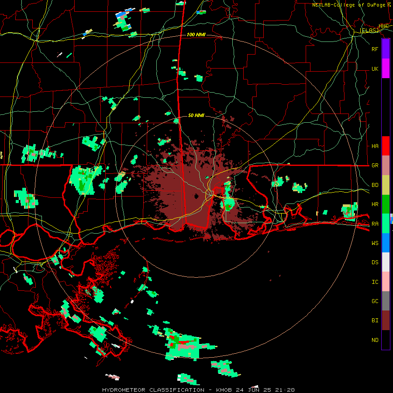This screenshot has height=393, width=393.
Task: Click the purple RF legend color swatch
Action: click(x=386, y=49)
